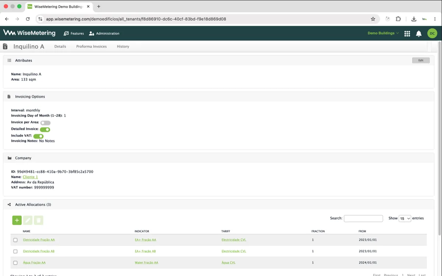Open the Água Fração AA link

point(34,263)
